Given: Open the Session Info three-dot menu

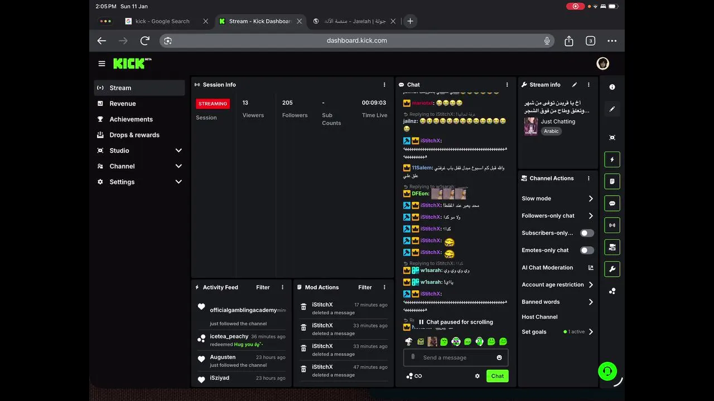Looking at the screenshot, I should point(384,85).
